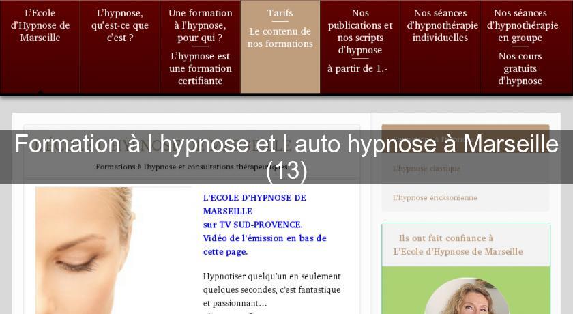The image size is (573, 314).
Task: Click Hypnotiser quelqu'un en seulement paragraph
Action: (271, 289)
